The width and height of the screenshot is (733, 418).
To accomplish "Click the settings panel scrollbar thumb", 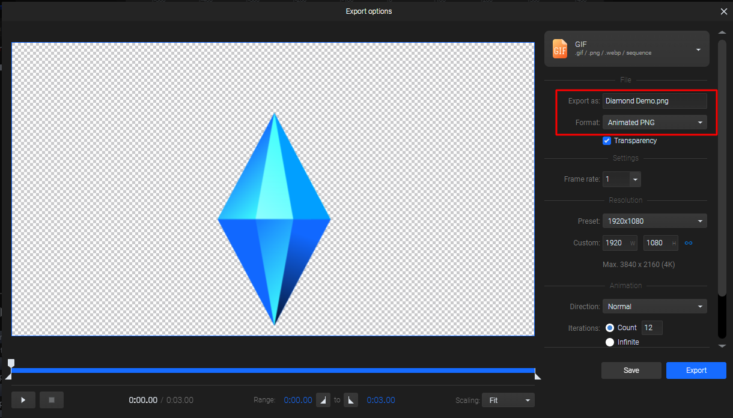I will coord(722,167).
